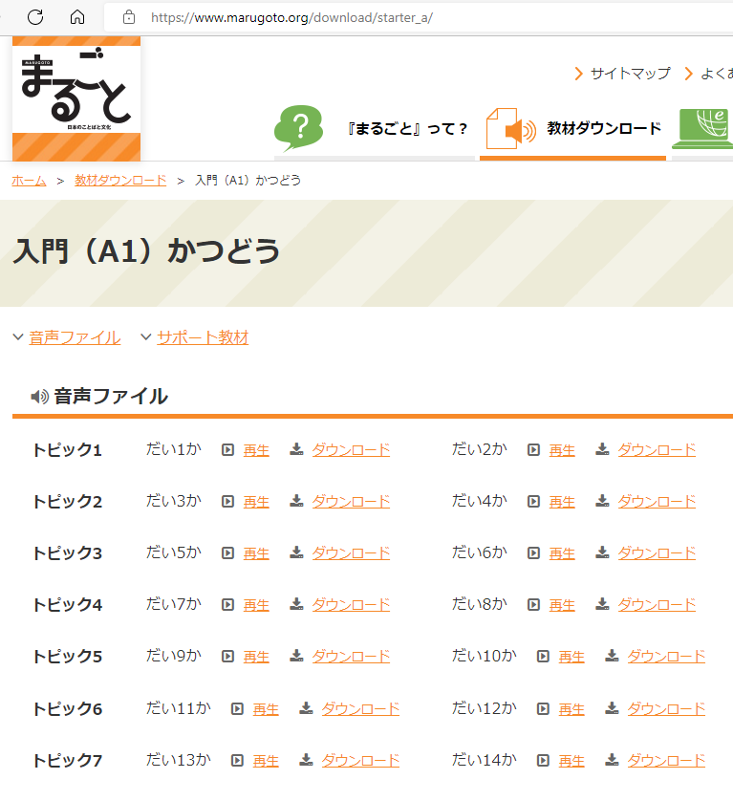
Task: Play だい8か audio via play icon
Action: tap(534, 605)
